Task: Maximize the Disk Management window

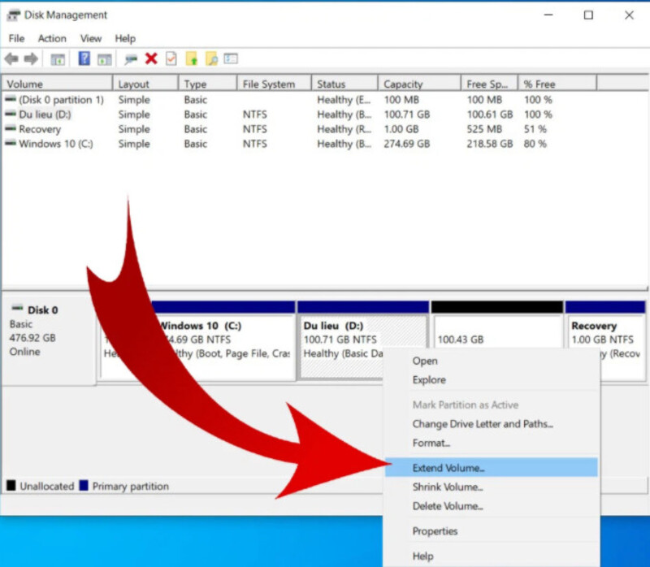Action: click(x=588, y=15)
